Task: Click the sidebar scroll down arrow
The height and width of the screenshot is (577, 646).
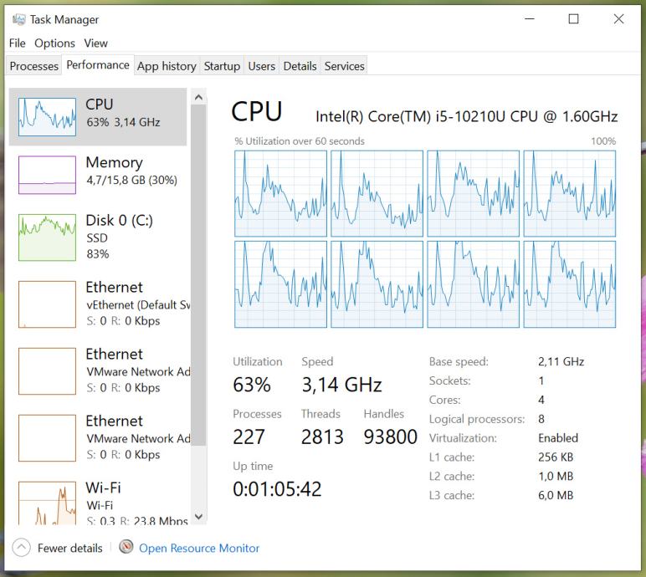Action: [x=198, y=518]
